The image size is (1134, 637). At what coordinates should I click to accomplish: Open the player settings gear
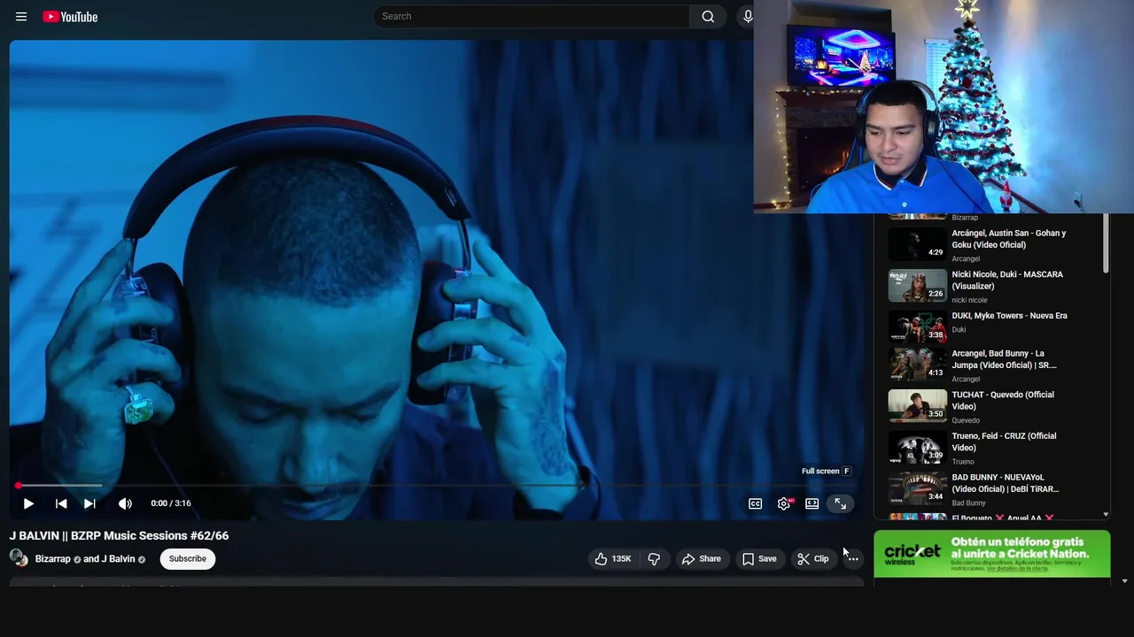(x=784, y=503)
